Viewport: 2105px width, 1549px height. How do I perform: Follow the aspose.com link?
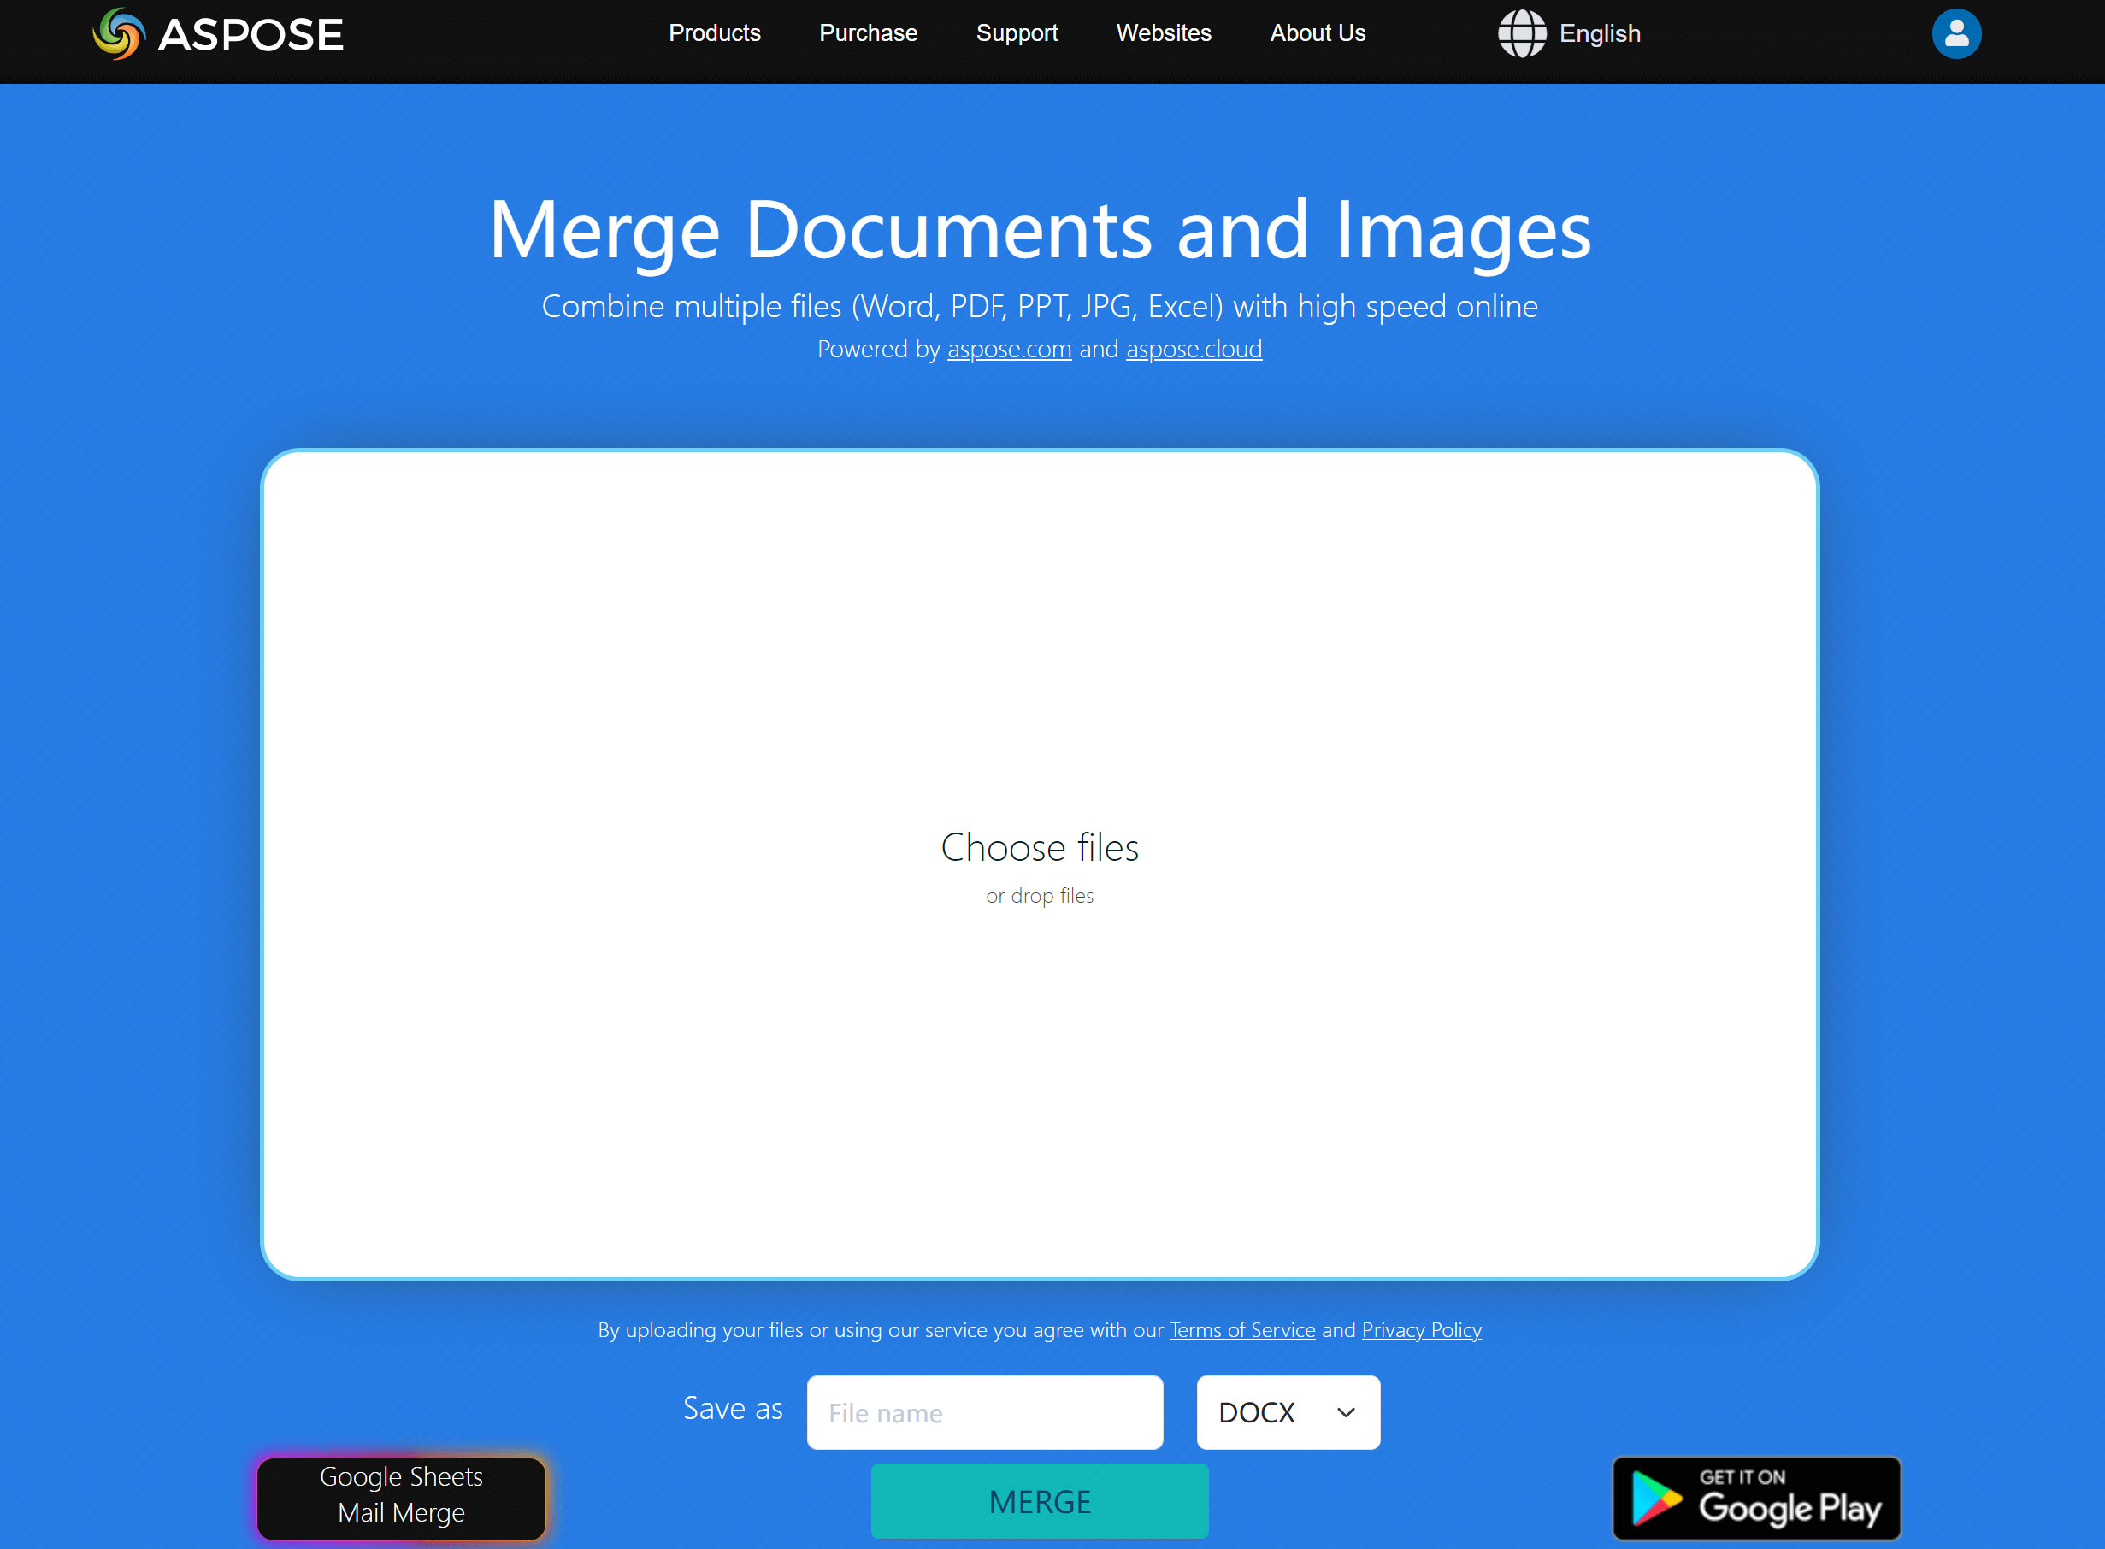1009,349
